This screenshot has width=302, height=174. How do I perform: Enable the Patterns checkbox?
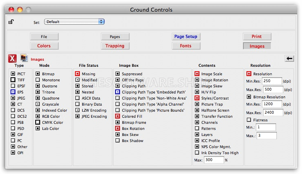coord(197,128)
